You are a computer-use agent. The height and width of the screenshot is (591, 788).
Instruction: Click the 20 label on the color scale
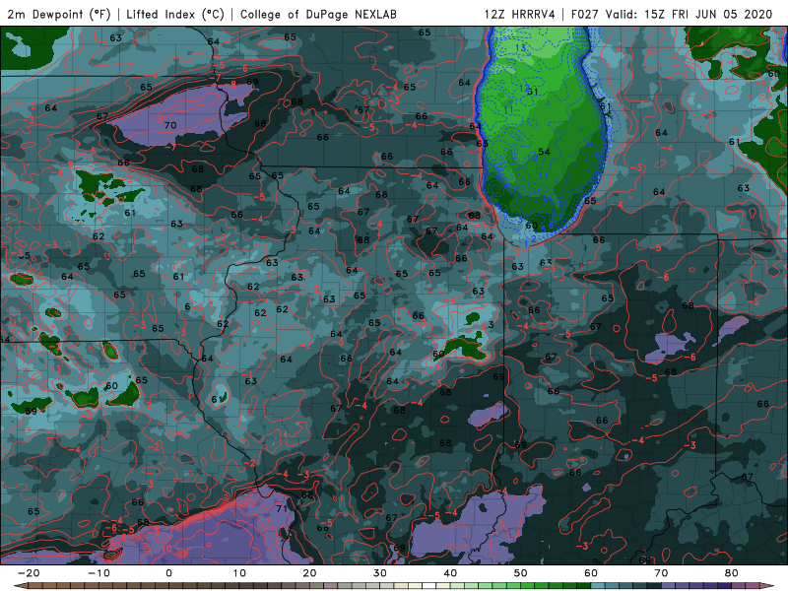click(309, 573)
